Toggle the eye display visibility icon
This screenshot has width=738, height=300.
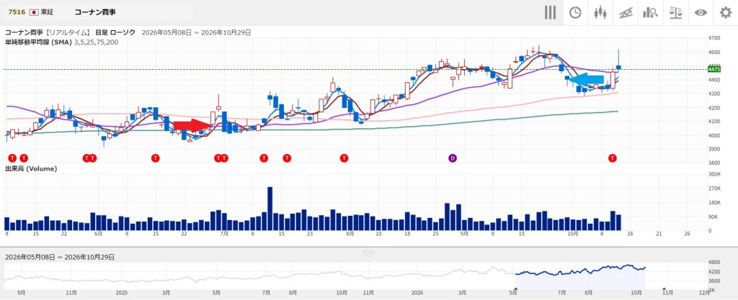(701, 13)
